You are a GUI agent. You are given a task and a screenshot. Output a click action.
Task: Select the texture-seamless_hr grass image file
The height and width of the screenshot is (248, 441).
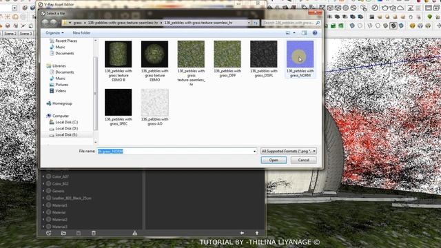pos(191,63)
